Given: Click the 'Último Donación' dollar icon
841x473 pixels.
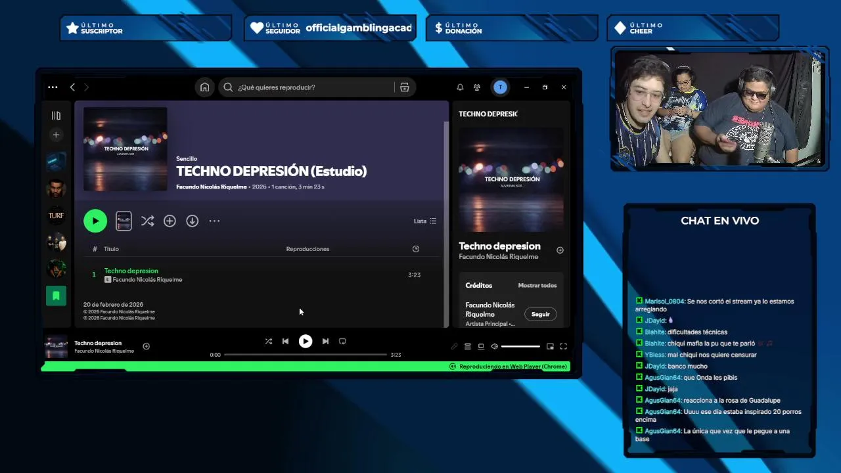Looking at the screenshot, I should [438, 28].
